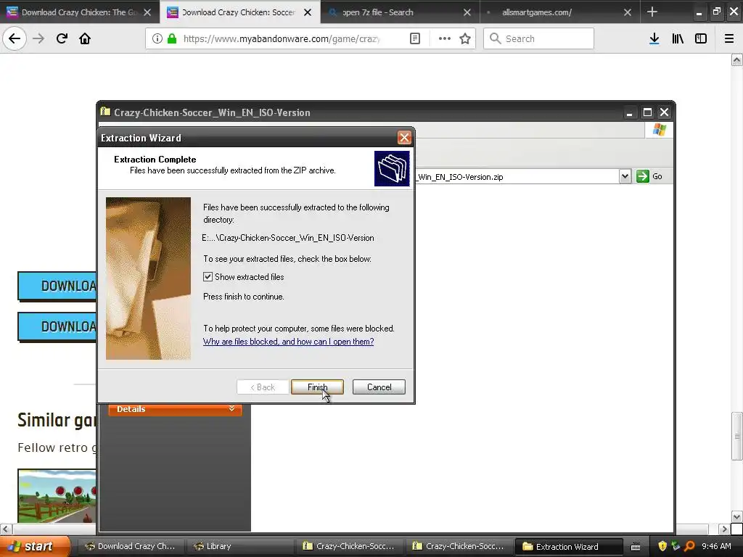Click the second blue DOWNLOAD button
743x557 pixels.
click(x=57, y=326)
